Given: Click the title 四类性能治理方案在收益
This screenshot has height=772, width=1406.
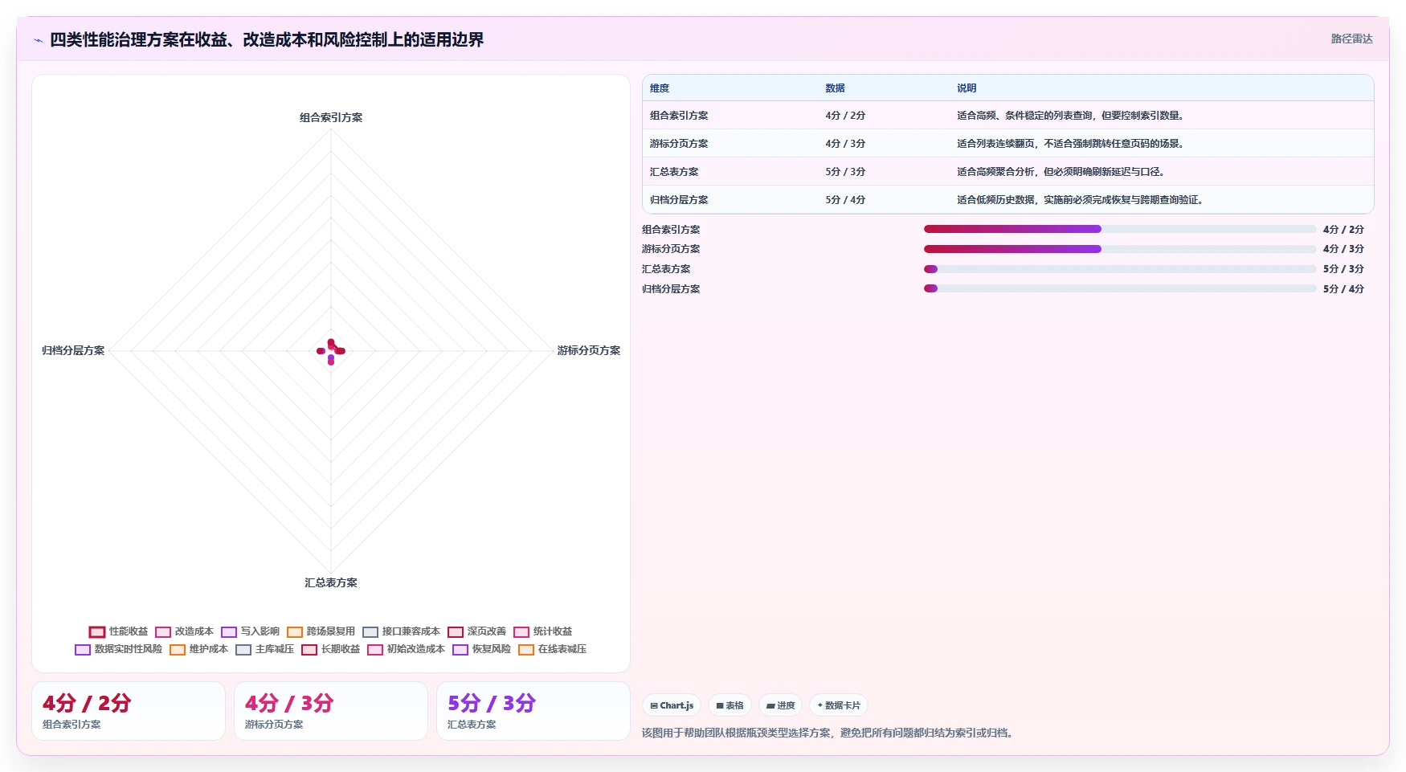Looking at the screenshot, I should pyautogui.click(x=267, y=39).
